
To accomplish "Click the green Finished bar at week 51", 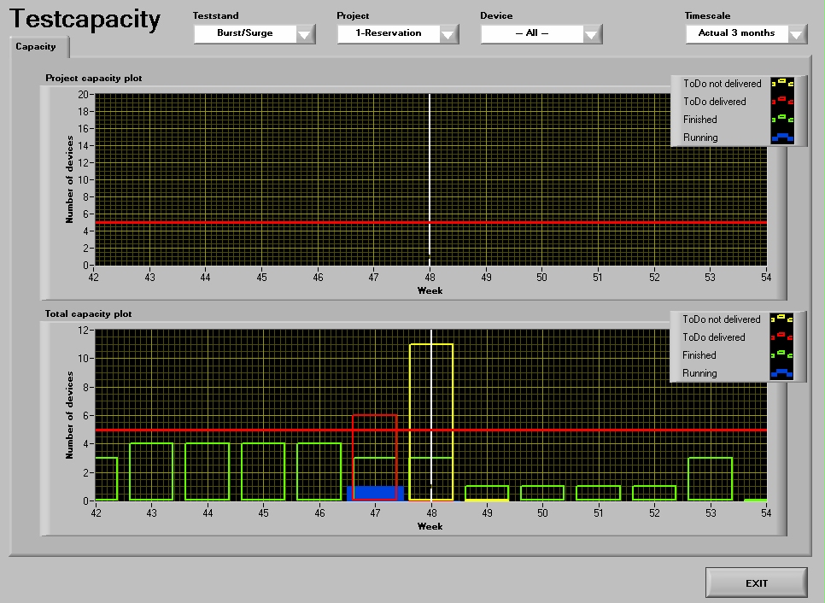I will tap(598, 493).
